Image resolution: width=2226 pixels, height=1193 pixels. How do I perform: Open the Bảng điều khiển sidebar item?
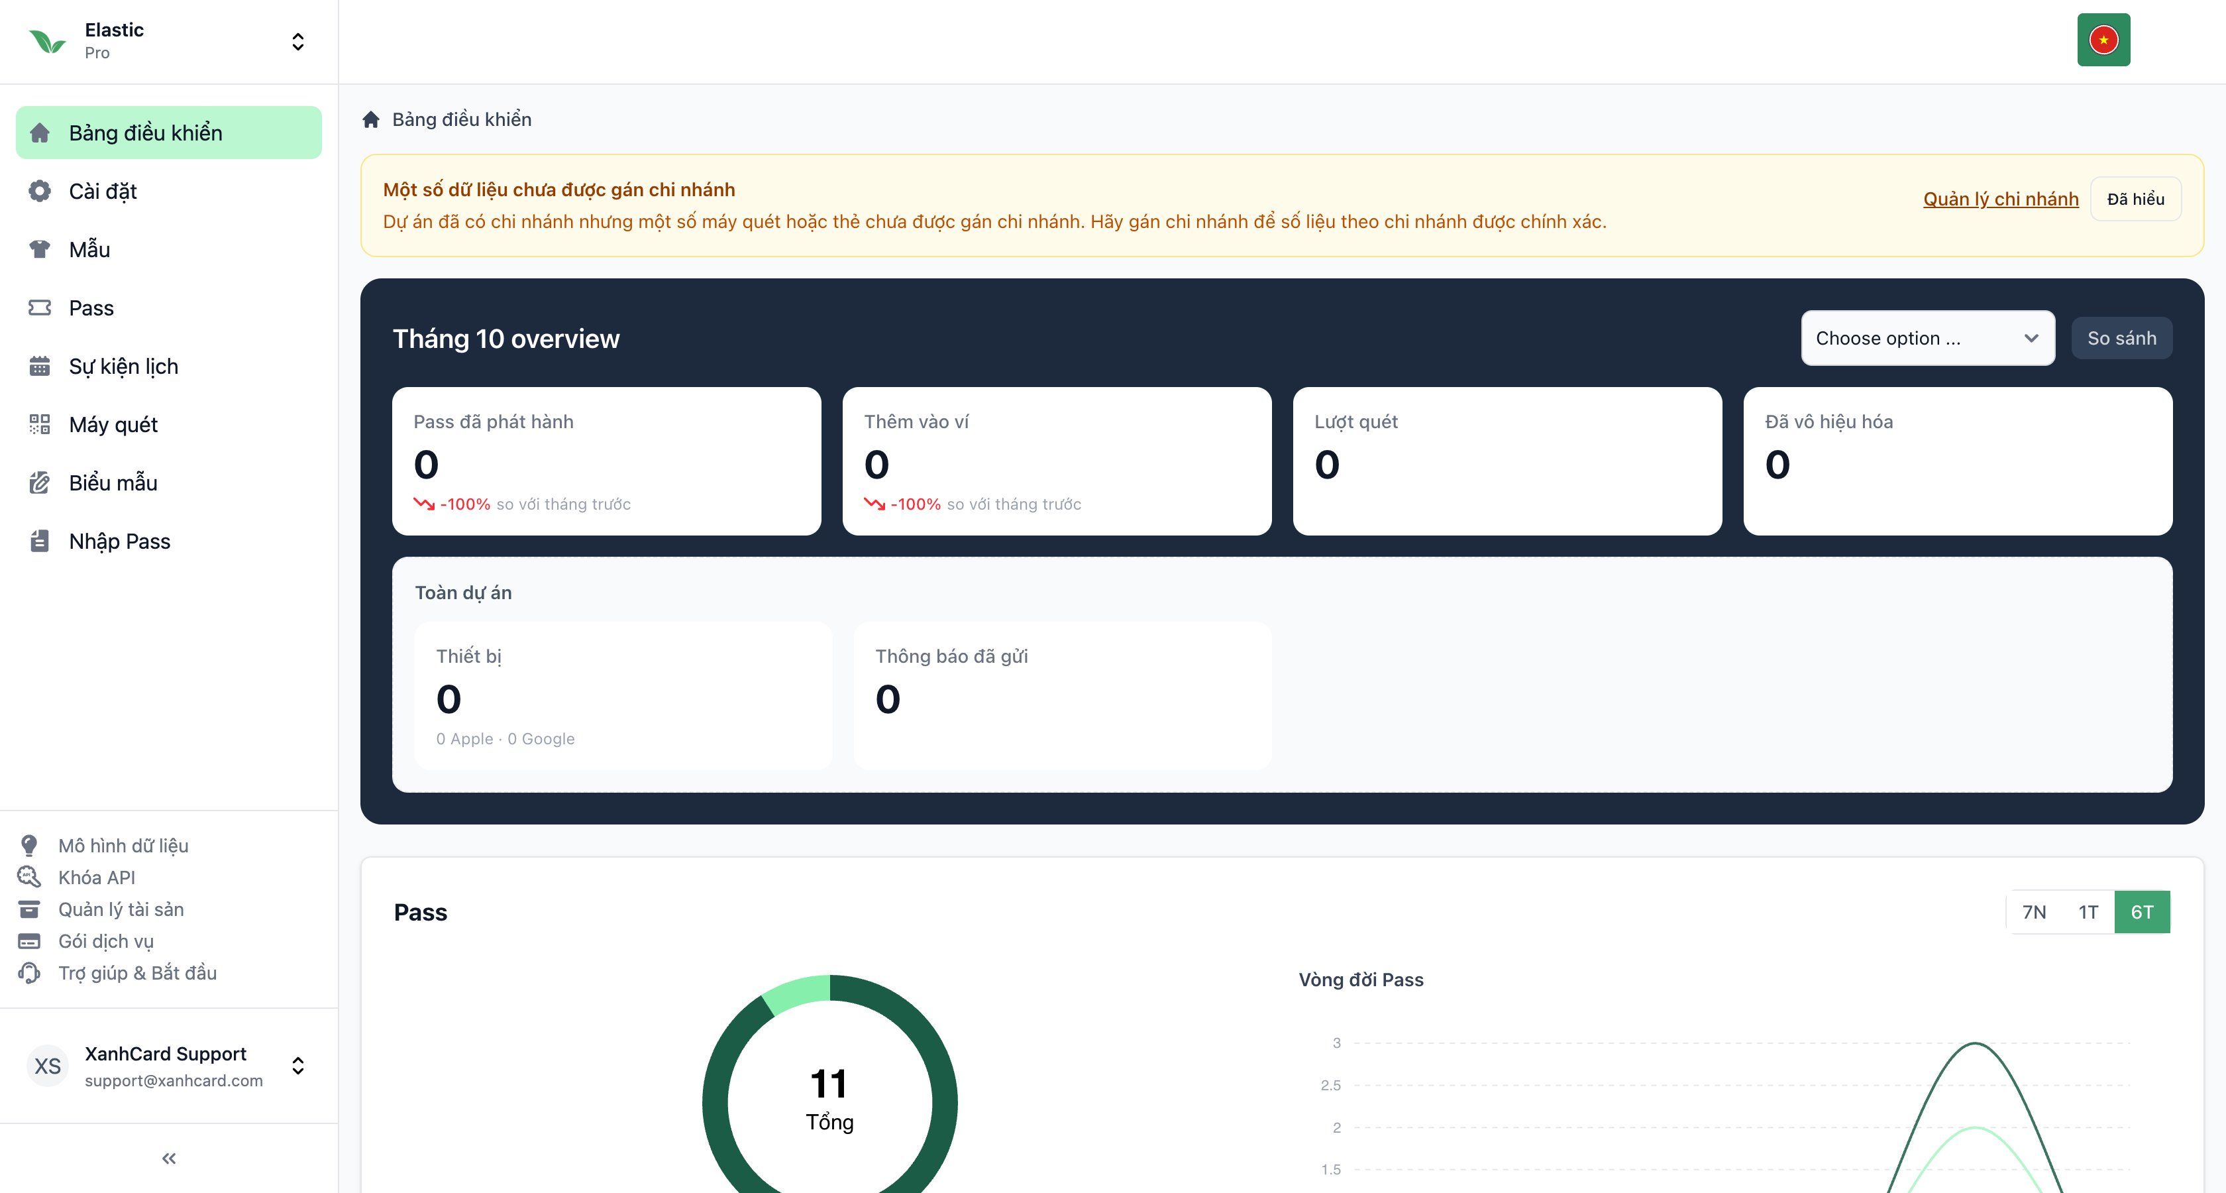click(168, 133)
